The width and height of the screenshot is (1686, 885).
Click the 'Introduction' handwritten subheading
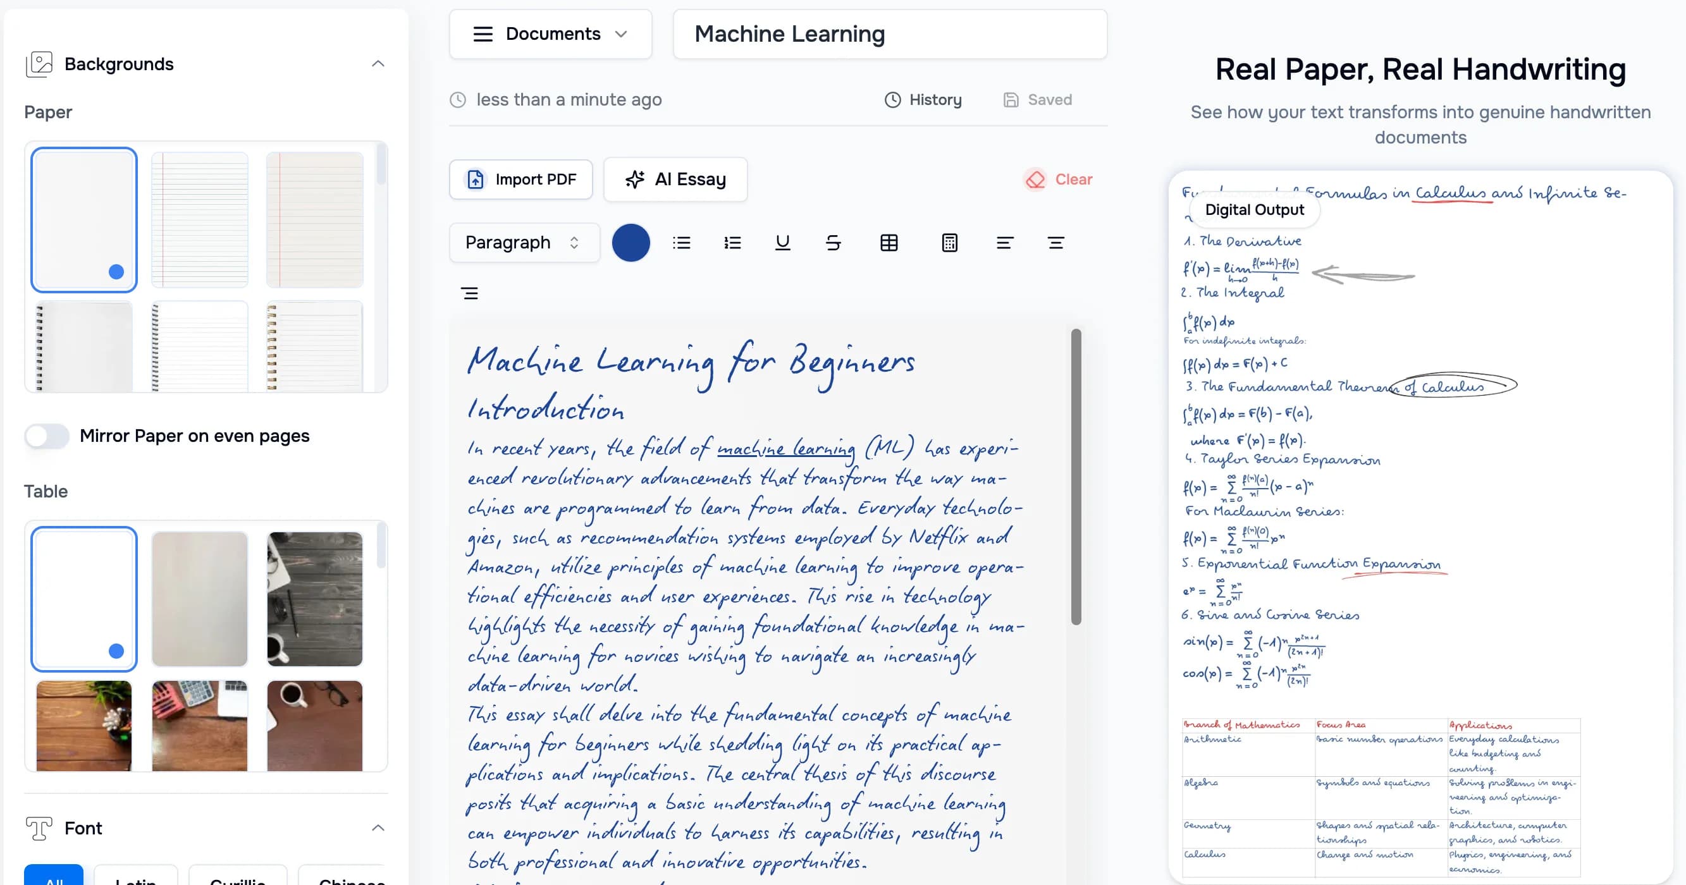545,408
